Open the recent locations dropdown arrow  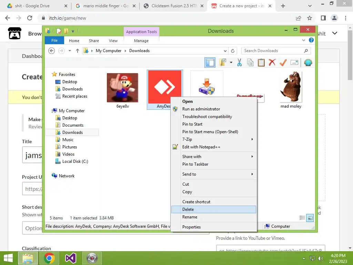point(70,51)
